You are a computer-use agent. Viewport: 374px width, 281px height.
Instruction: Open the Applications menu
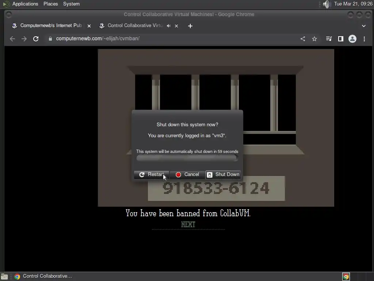tap(25, 4)
